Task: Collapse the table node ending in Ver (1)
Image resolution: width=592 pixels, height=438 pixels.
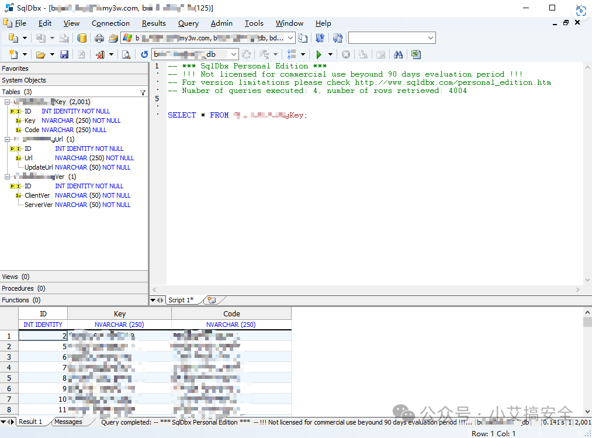Action: click(x=7, y=177)
